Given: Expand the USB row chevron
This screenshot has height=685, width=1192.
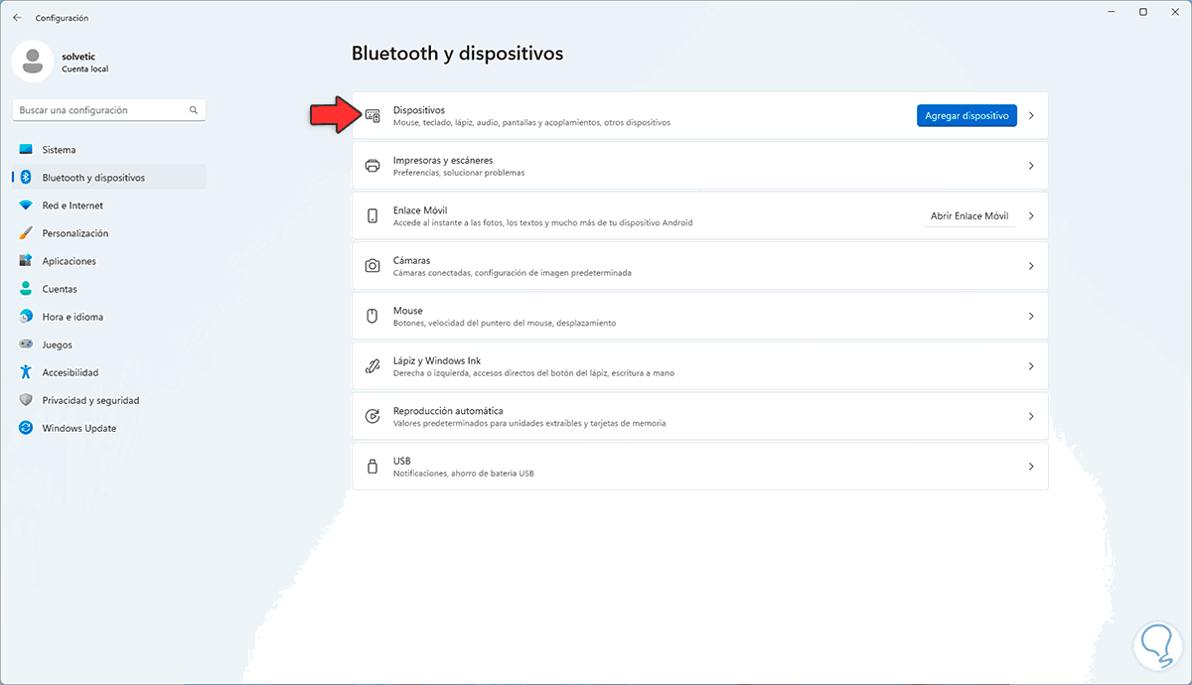Looking at the screenshot, I should pos(1031,467).
